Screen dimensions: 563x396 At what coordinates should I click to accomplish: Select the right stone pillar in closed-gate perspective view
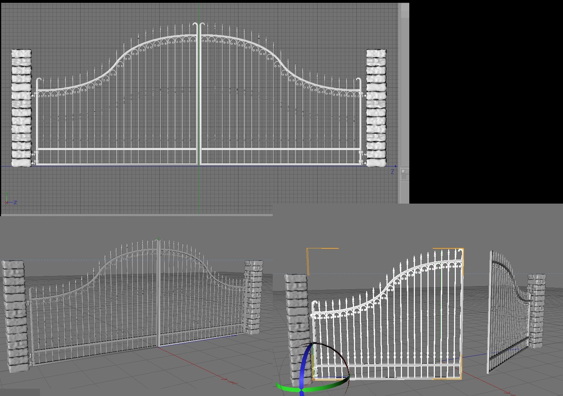point(253,297)
